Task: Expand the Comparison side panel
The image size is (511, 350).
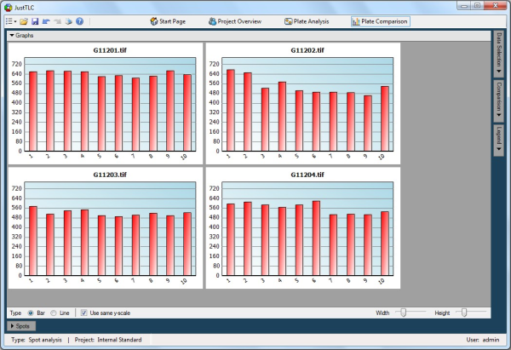Action: point(498,100)
